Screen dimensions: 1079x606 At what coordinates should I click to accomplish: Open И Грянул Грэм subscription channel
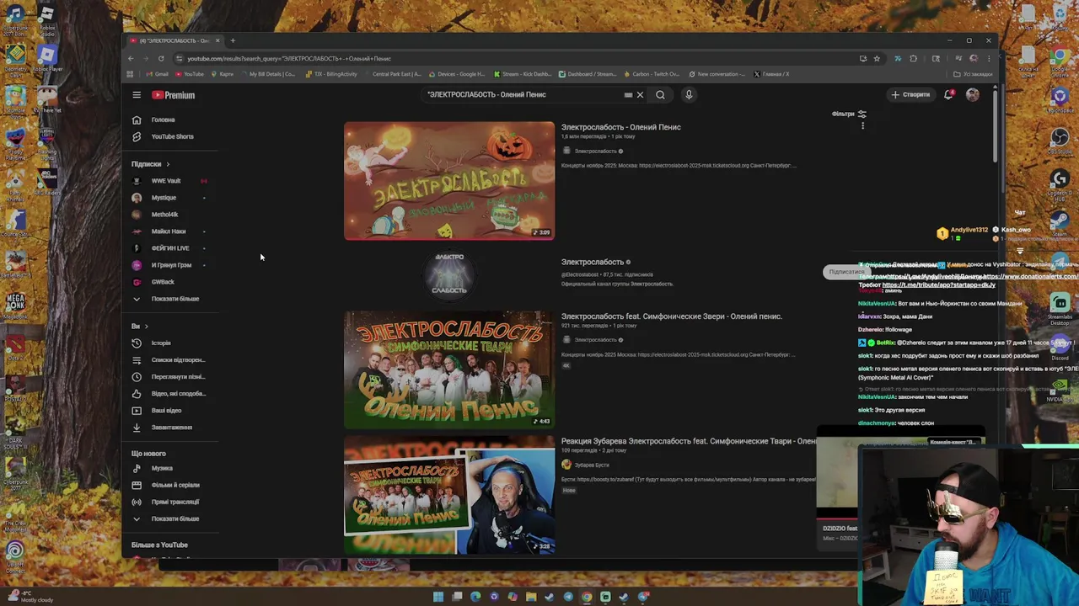pyautogui.click(x=171, y=265)
